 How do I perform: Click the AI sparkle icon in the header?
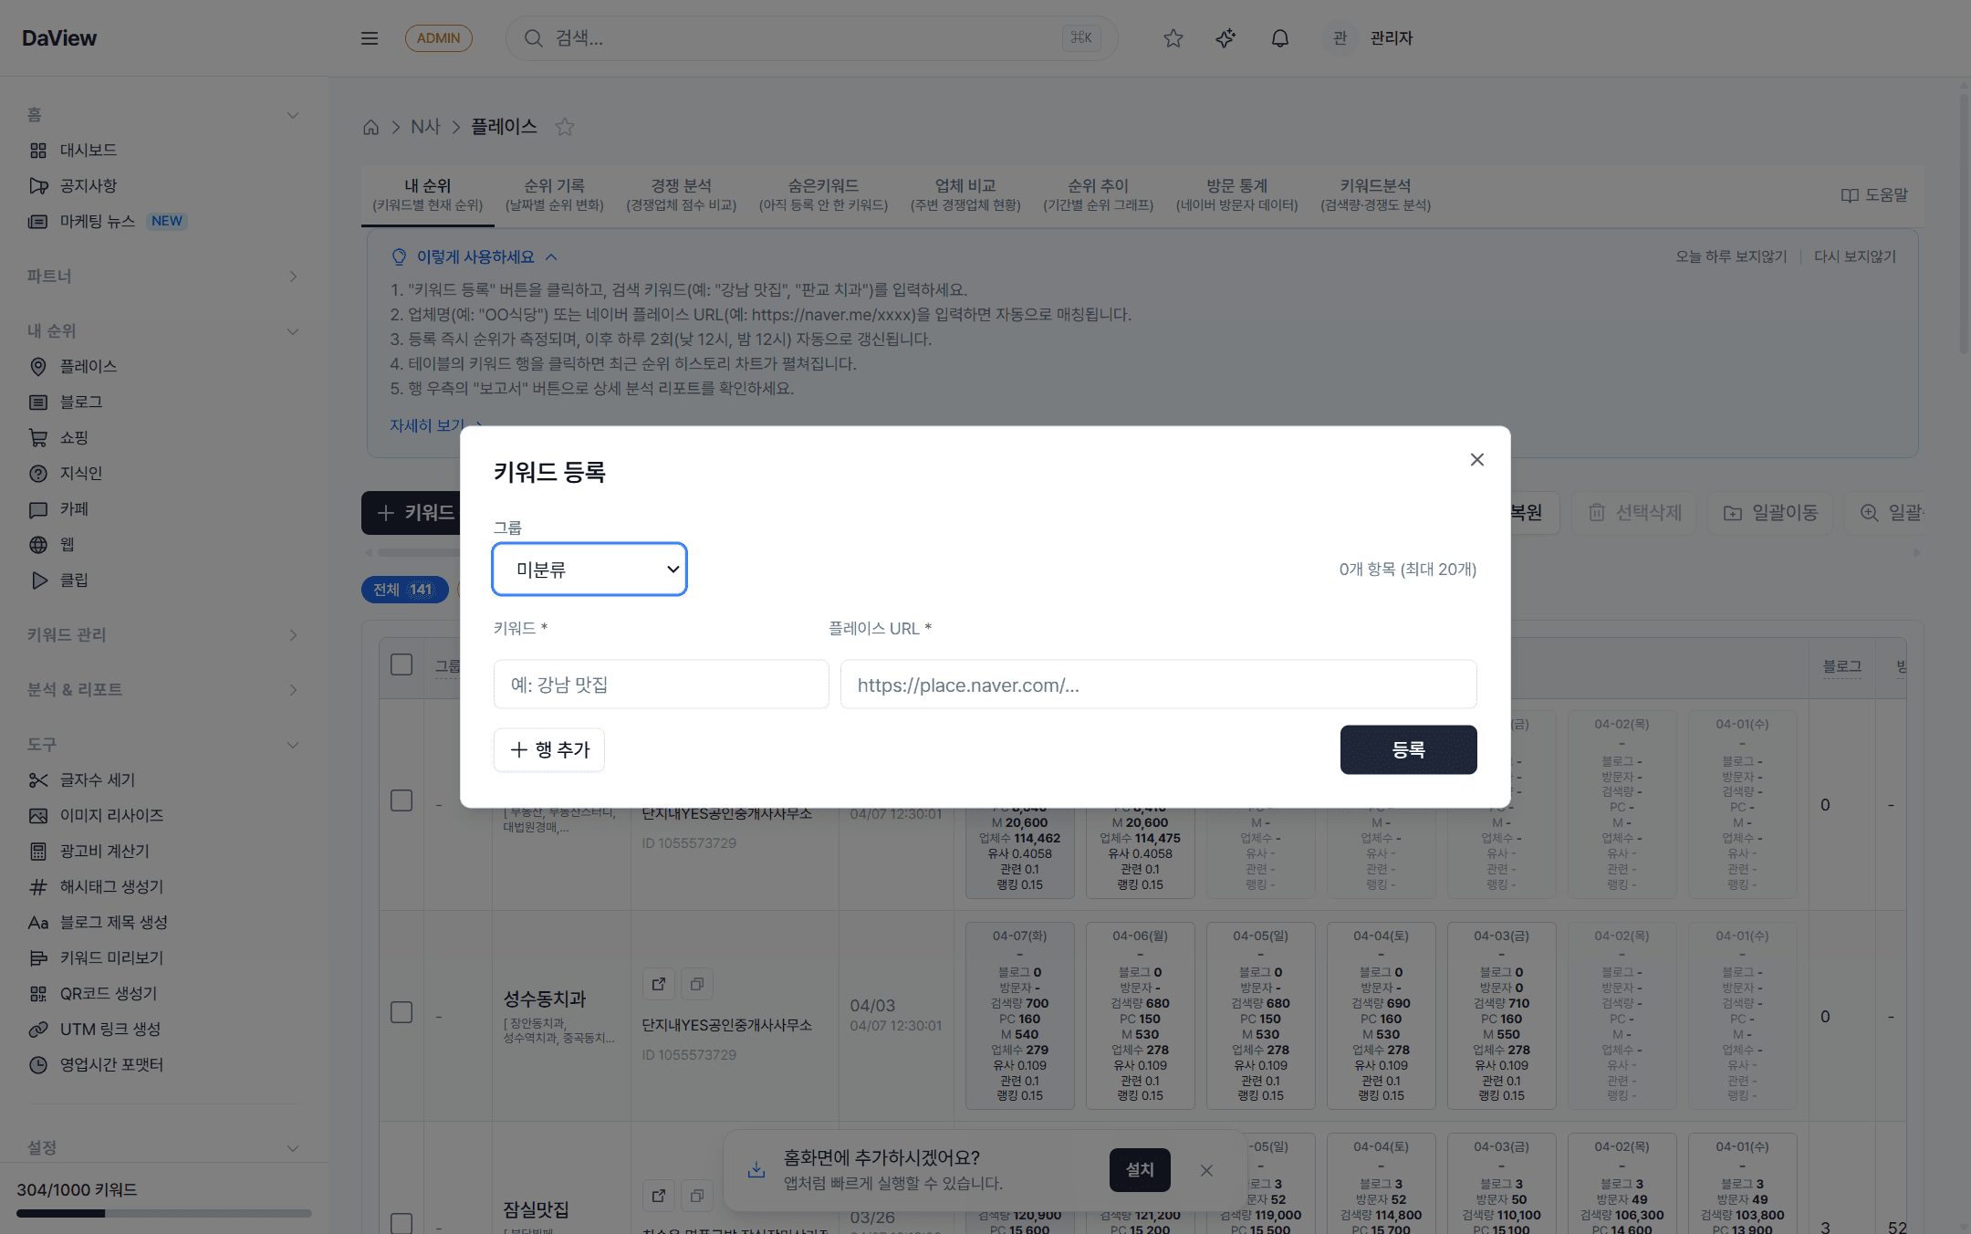point(1225,37)
